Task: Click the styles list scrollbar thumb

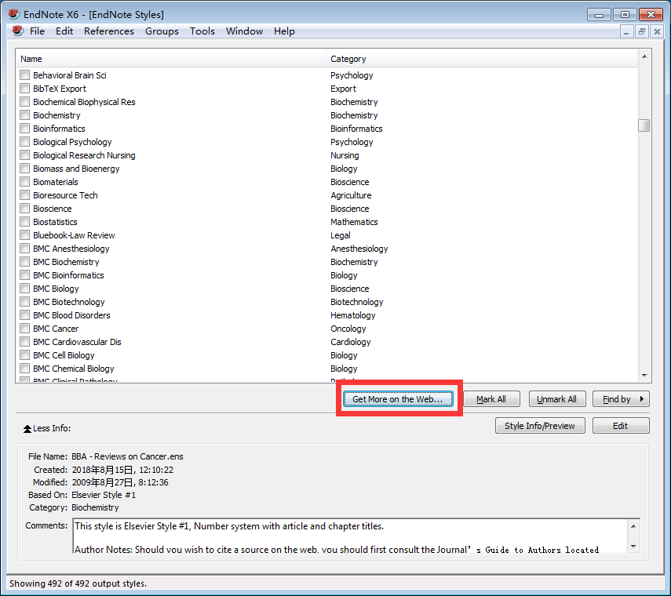Action: point(644,125)
